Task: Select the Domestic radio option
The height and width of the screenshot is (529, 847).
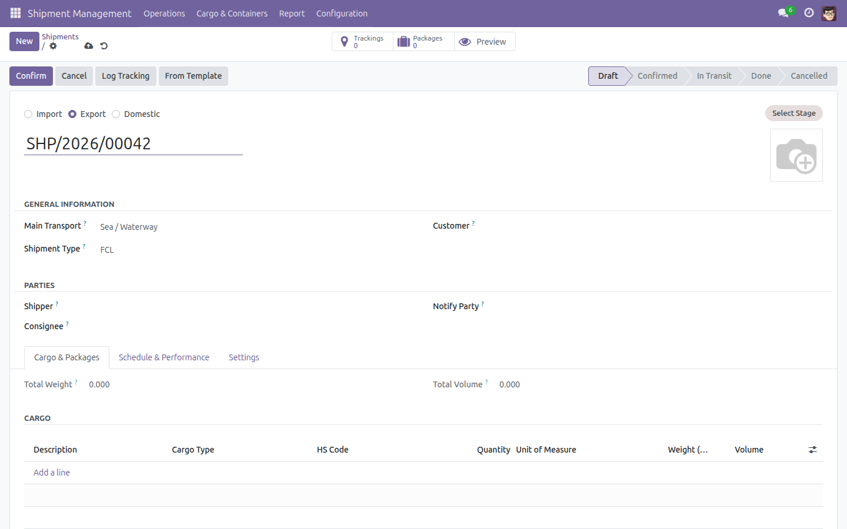Action: tap(116, 114)
